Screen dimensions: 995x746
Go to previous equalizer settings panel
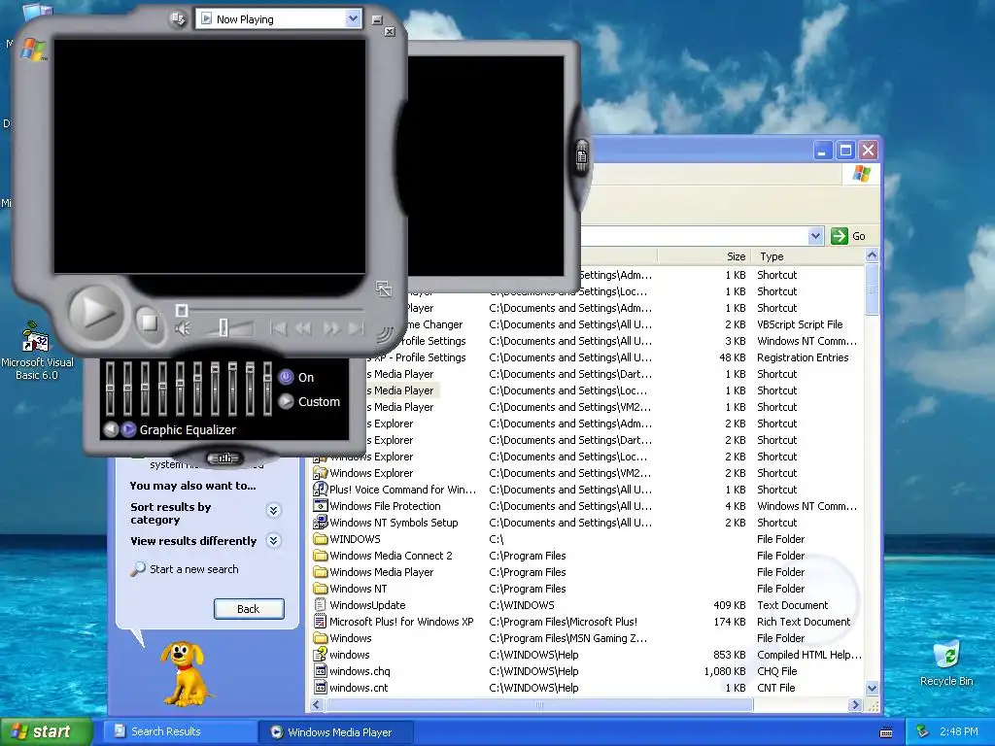click(x=111, y=429)
